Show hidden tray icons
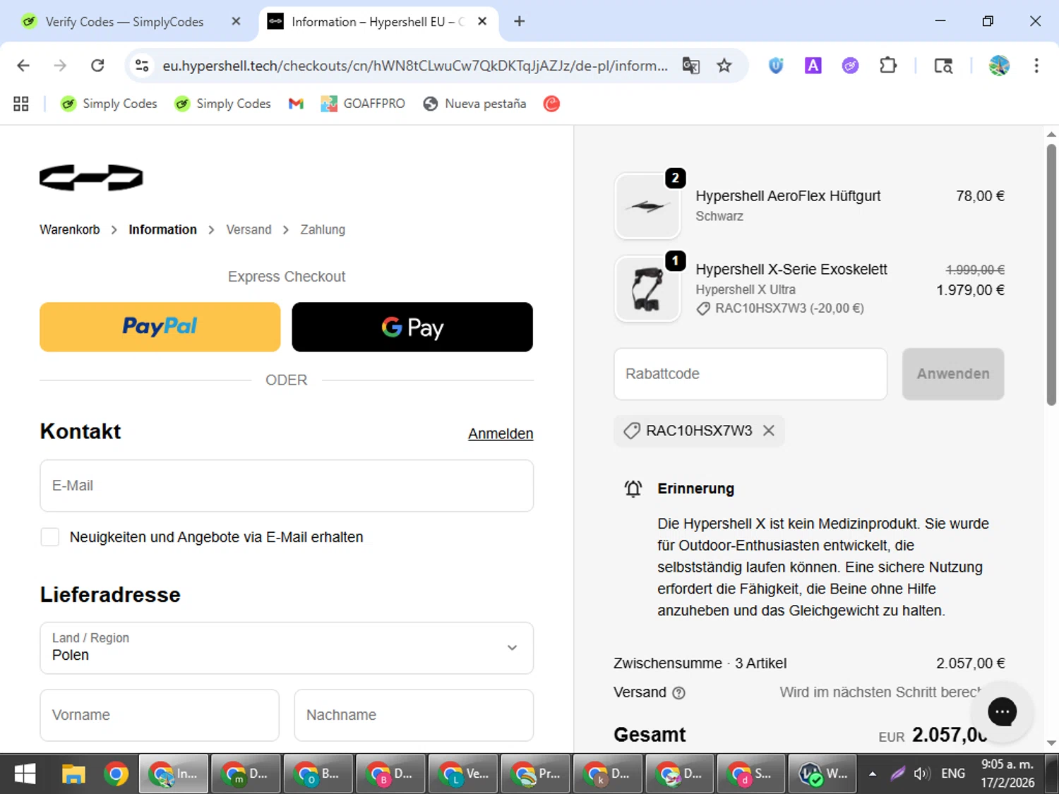The image size is (1059, 794). [873, 774]
